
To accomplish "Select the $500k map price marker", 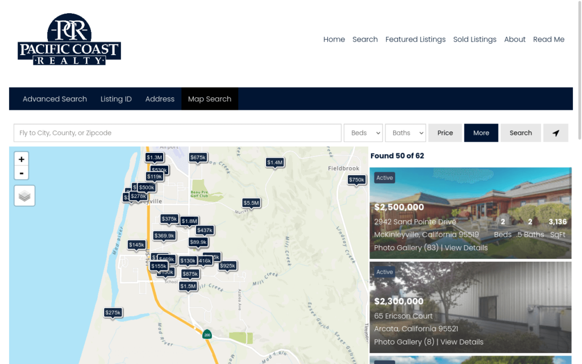I will [x=147, y=188].
